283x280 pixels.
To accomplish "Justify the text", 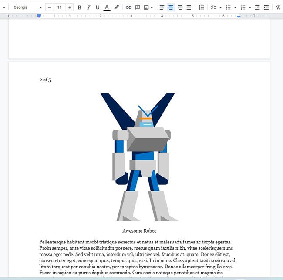I will 189,7.
